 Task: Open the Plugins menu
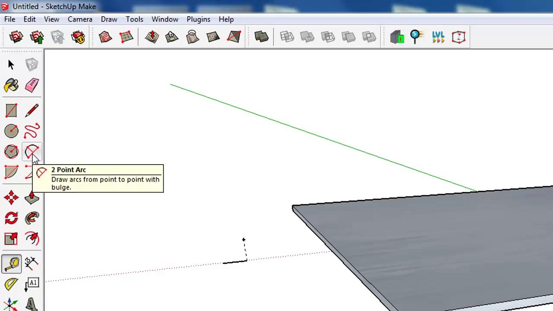[198, 19]
